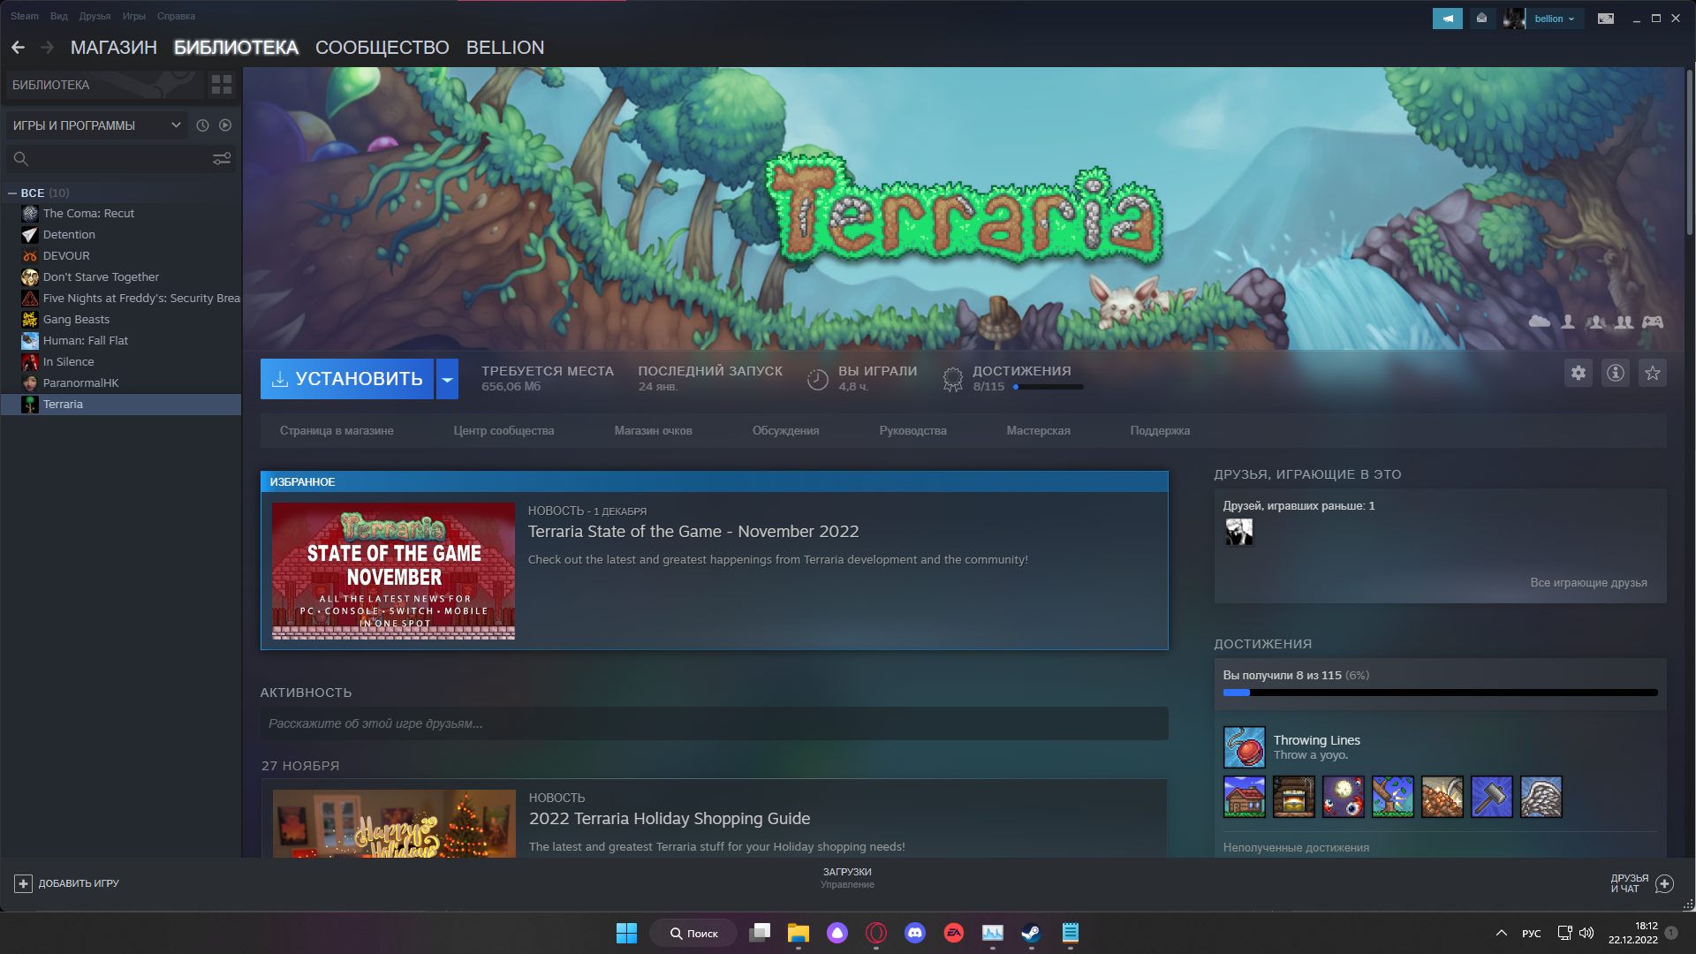Click the plus icon for Добавить игру
Screen dimensions: 1696x954
coord(24,883)
